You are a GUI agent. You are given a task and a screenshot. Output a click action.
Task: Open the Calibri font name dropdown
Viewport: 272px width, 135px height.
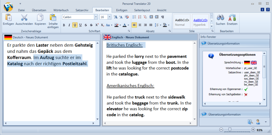tap(96, 17)
